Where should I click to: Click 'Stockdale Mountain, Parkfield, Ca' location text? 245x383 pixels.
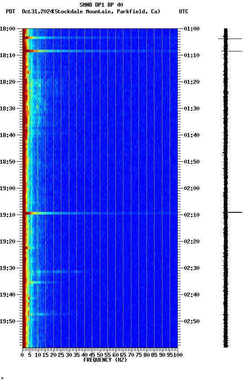(x=107, y=12)
